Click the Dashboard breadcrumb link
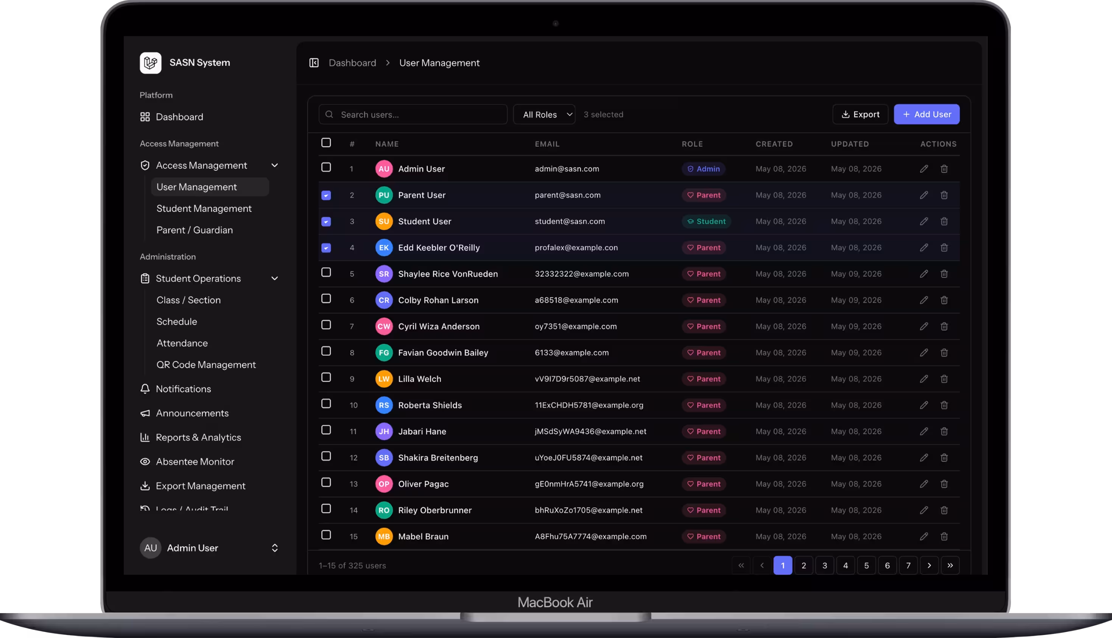Image resolution: width=1112 pixels, height=638 pixels. pos(352,63)
